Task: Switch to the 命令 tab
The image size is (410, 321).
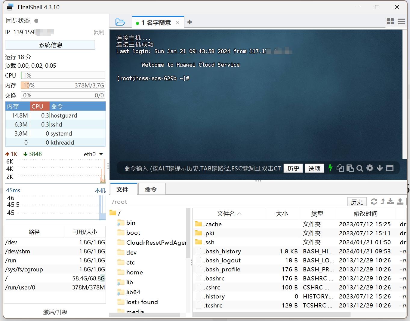Action: coord(152,189)
